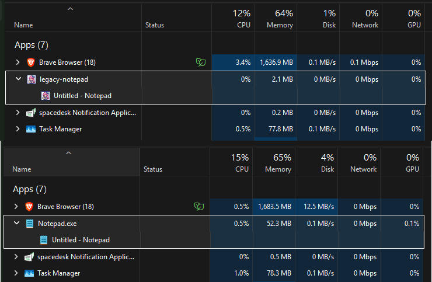Click the 52.3 MB memory cell for Notepad.exe
The height and width of the screenshot is (282, 432).
pyautogui.click(x=279, y=223)
